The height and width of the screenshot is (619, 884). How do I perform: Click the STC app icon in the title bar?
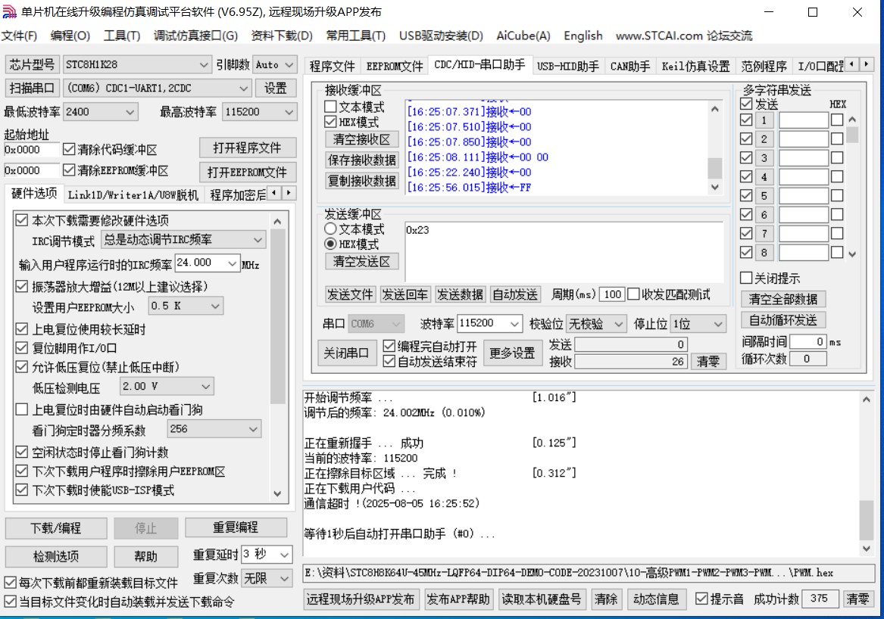(9, 11)
